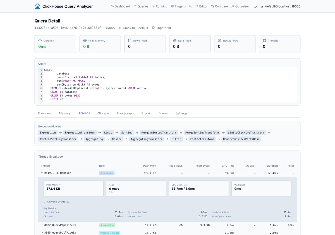
Task: Expand All Profile Events (33)
Action: point(57,202)
